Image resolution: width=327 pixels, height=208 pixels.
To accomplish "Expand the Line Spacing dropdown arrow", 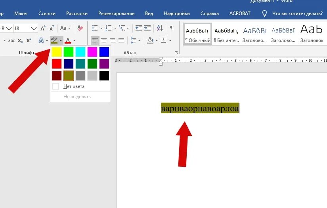I will click(139, 41).
